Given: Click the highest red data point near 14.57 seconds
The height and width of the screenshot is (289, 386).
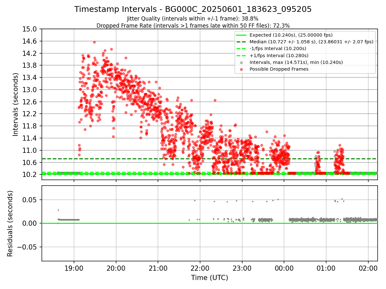Looking at the screenshot, I should point(94,42).
